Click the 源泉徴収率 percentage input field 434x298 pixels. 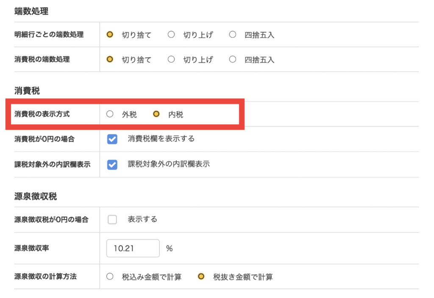click(x=133, y=248)
